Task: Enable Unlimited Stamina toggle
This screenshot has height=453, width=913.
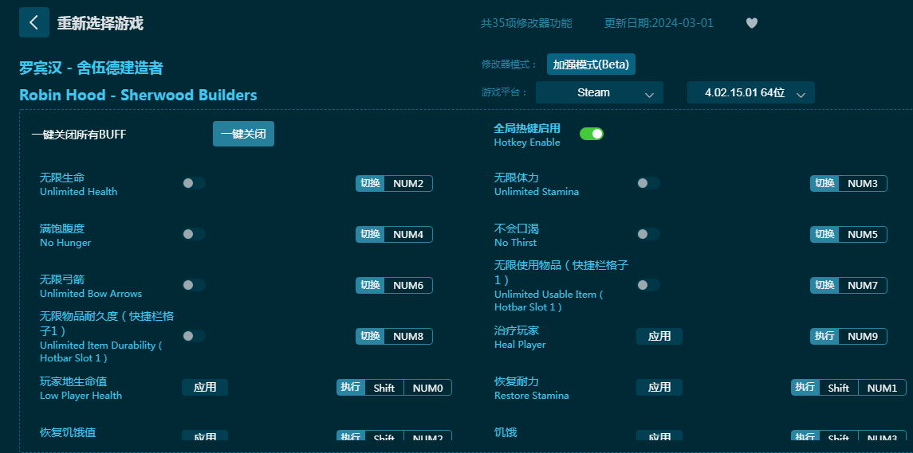Action: pos(647,183)
